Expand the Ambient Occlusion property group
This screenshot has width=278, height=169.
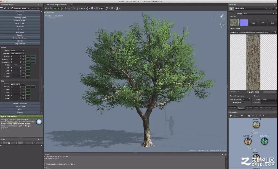click(x=20, y=104)
